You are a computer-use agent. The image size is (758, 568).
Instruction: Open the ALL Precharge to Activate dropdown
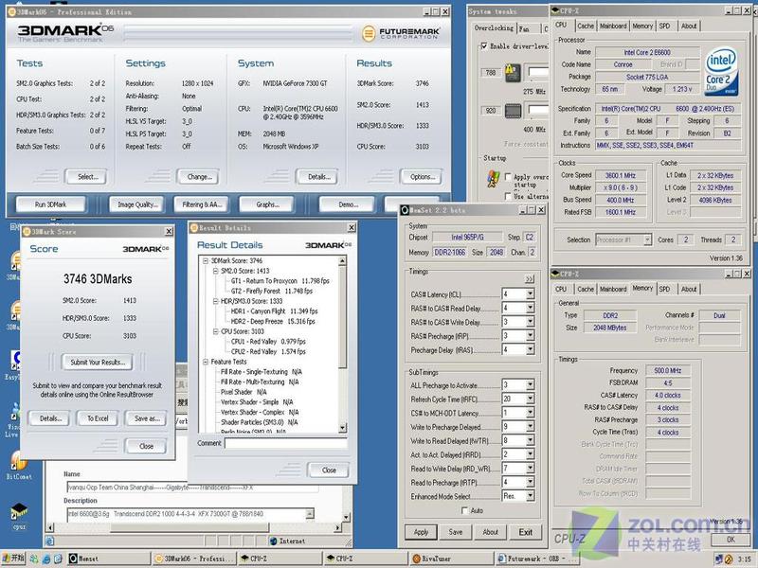(x=530, y=385)
